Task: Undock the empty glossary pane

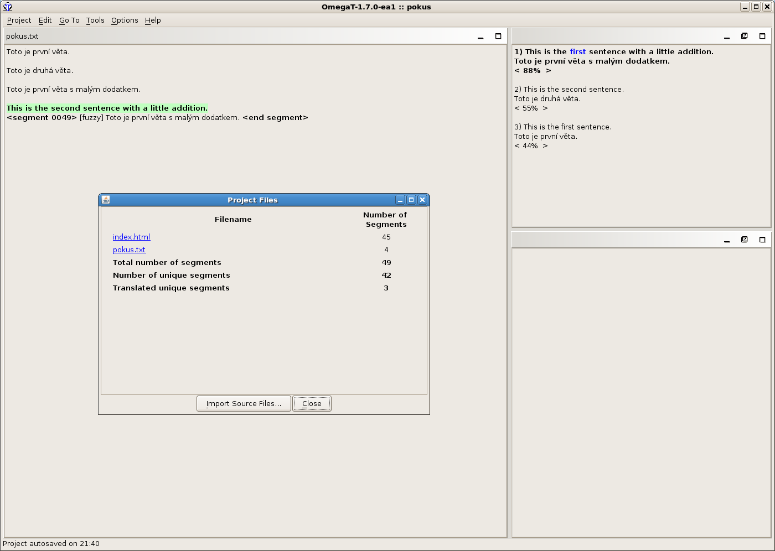Action: 745,240
